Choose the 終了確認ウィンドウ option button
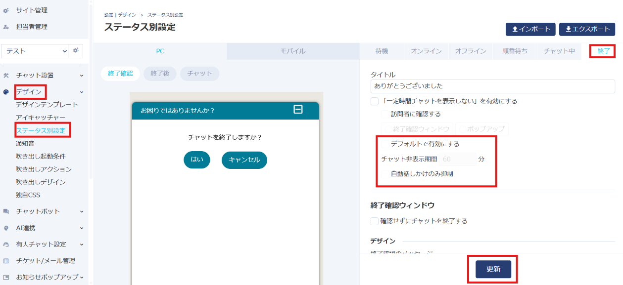This screenshot has height=285, width=623. [417, 129]
